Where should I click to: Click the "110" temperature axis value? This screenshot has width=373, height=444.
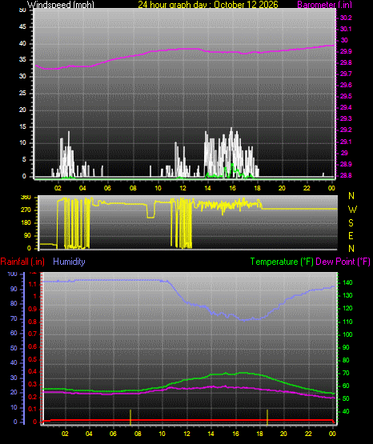[x=347, y=322]
